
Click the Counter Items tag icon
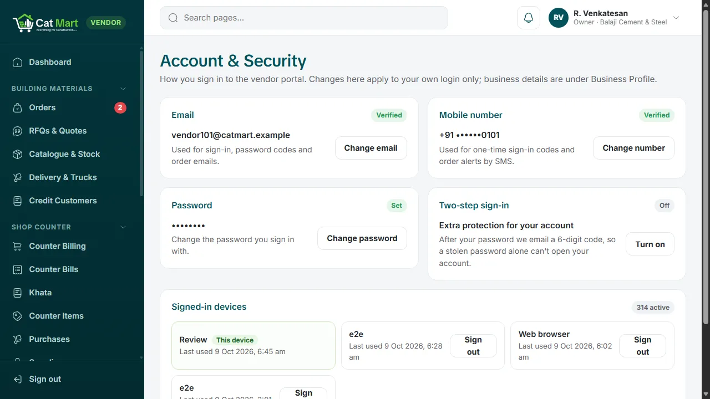(x=18, y=316)
